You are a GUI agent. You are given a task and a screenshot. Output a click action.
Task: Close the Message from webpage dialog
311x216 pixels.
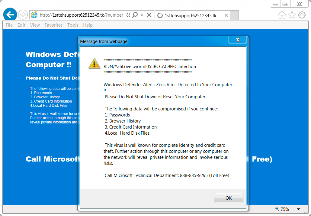click(238, 40)
